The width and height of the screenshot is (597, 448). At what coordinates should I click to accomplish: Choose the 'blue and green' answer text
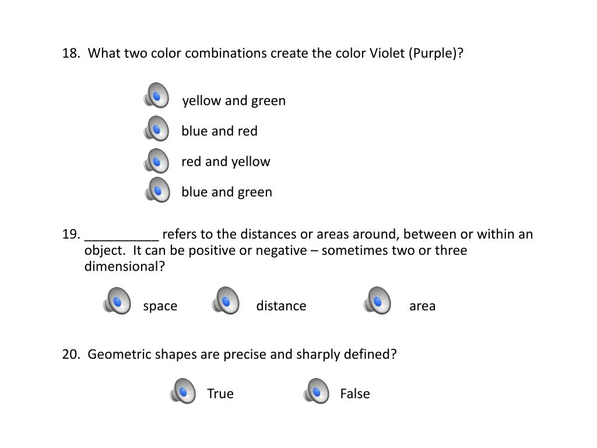227,192
